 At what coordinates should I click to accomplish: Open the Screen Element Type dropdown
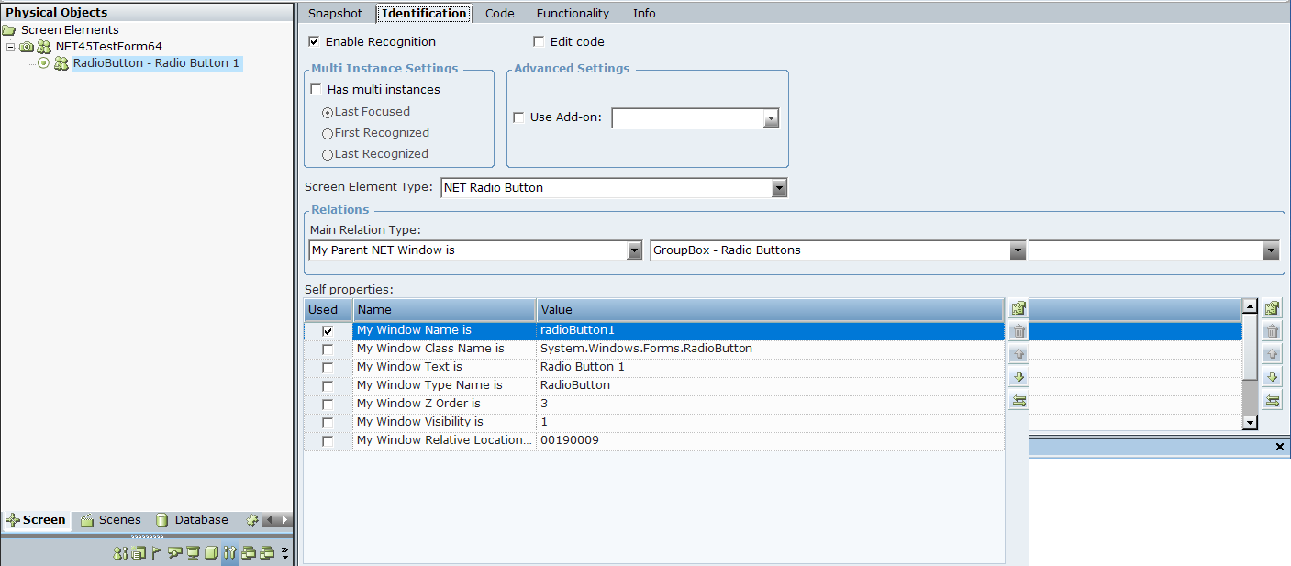click(x=779, y=188)
